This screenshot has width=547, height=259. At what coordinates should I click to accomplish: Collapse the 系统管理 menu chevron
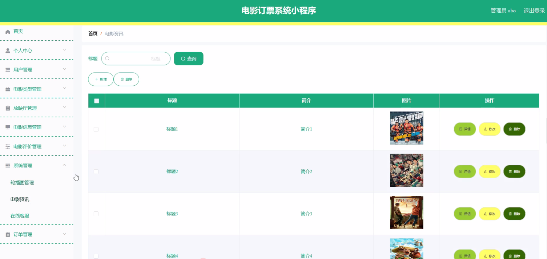pyautogui.click(x=64, y=165)
